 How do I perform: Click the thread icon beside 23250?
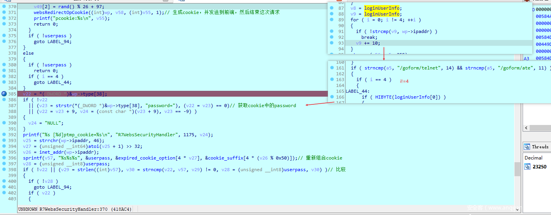point(527,166)
